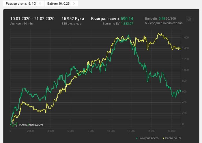Click the 'Всего по EV: 1,383.07' value
The image size is (202, 143).
118,24
